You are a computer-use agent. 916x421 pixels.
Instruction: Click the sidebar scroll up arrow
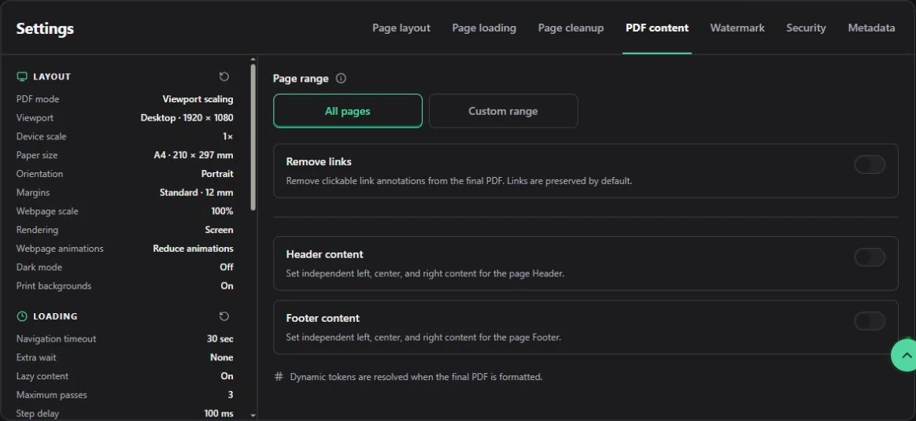pos(253,59)
